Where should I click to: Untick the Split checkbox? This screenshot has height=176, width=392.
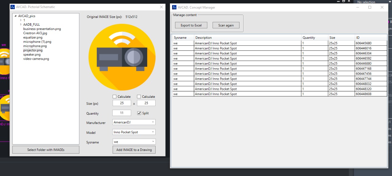click(x=139, y=113)
